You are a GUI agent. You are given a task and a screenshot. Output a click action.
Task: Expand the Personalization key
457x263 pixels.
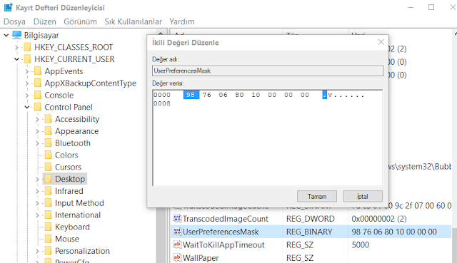(x=37, y=250)
